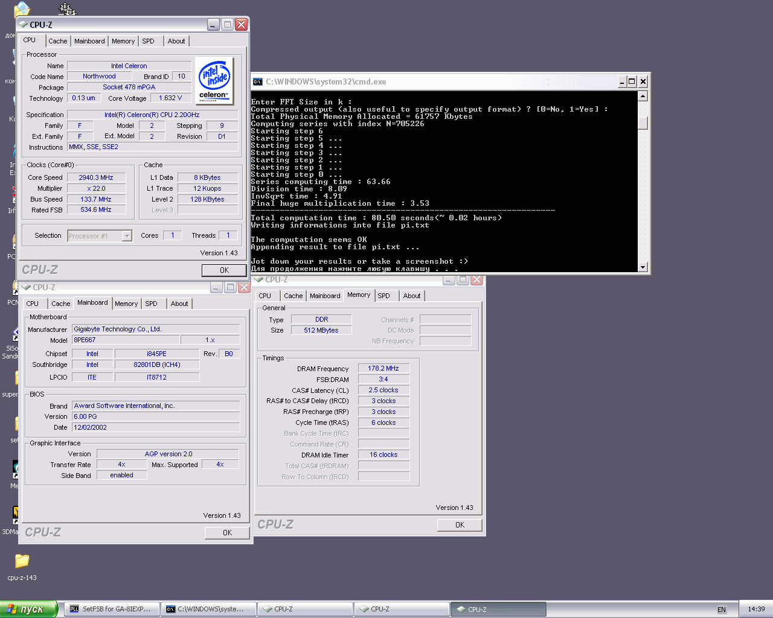
Task: Click the cmd.exe window title icon
Action: click(x=258, y=81)
